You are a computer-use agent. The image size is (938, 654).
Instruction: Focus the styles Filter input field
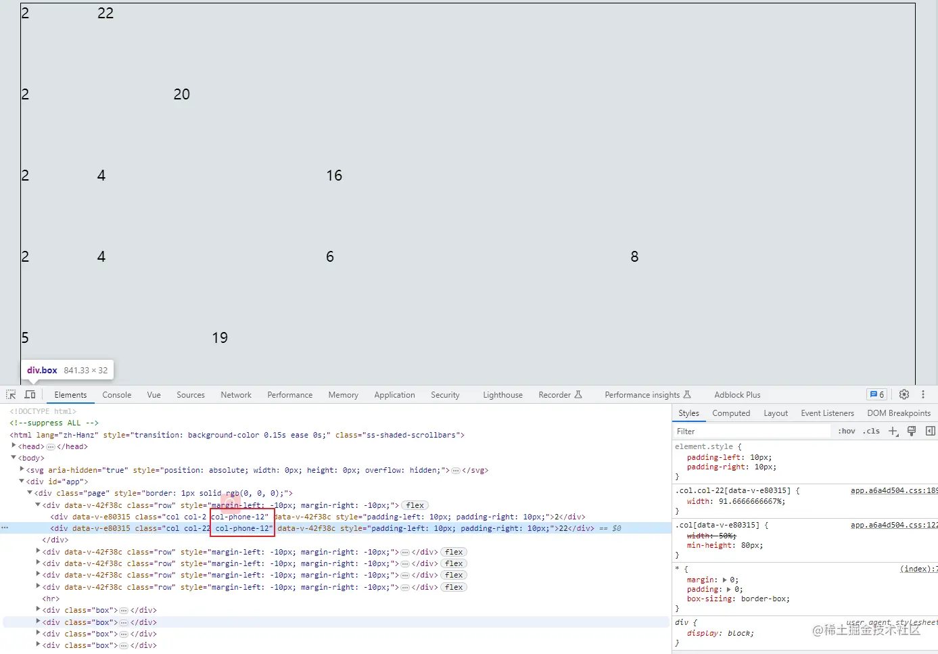752,431
